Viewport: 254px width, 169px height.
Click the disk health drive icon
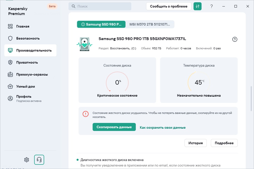(84, 44)
